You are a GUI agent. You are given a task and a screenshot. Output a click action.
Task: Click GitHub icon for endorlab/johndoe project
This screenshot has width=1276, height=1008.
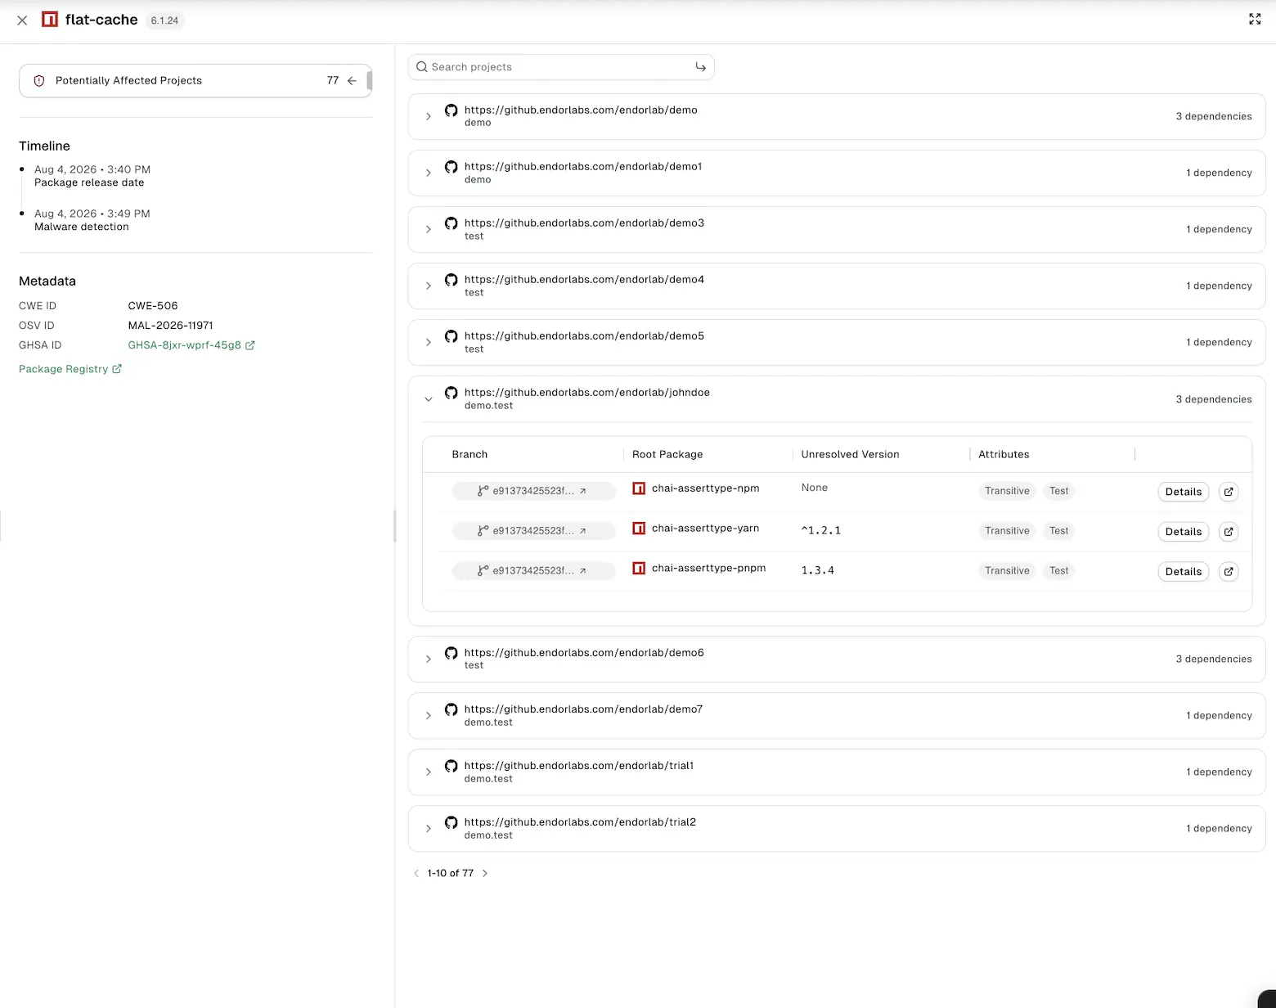(451, 393)
